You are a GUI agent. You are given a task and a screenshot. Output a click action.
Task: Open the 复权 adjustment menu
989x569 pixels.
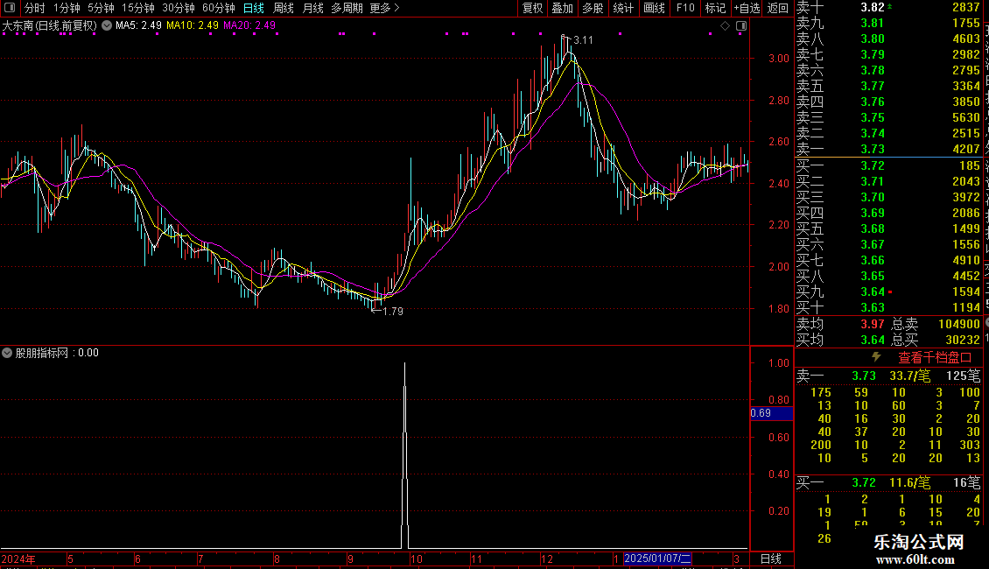[532, 8]
